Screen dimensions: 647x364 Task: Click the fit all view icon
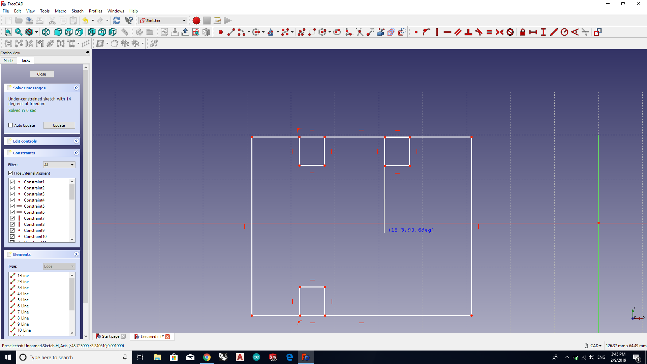click(x=8, y=32)
